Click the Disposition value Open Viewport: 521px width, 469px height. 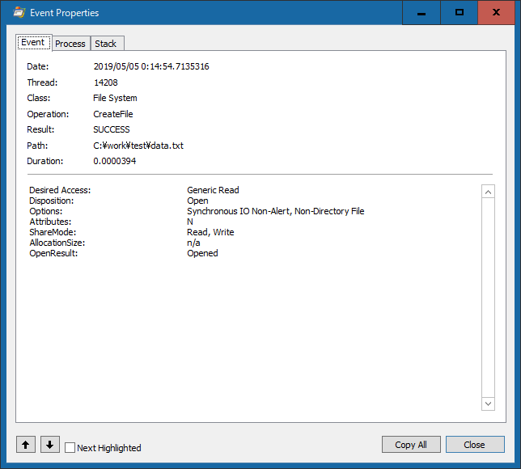[197, 201]
